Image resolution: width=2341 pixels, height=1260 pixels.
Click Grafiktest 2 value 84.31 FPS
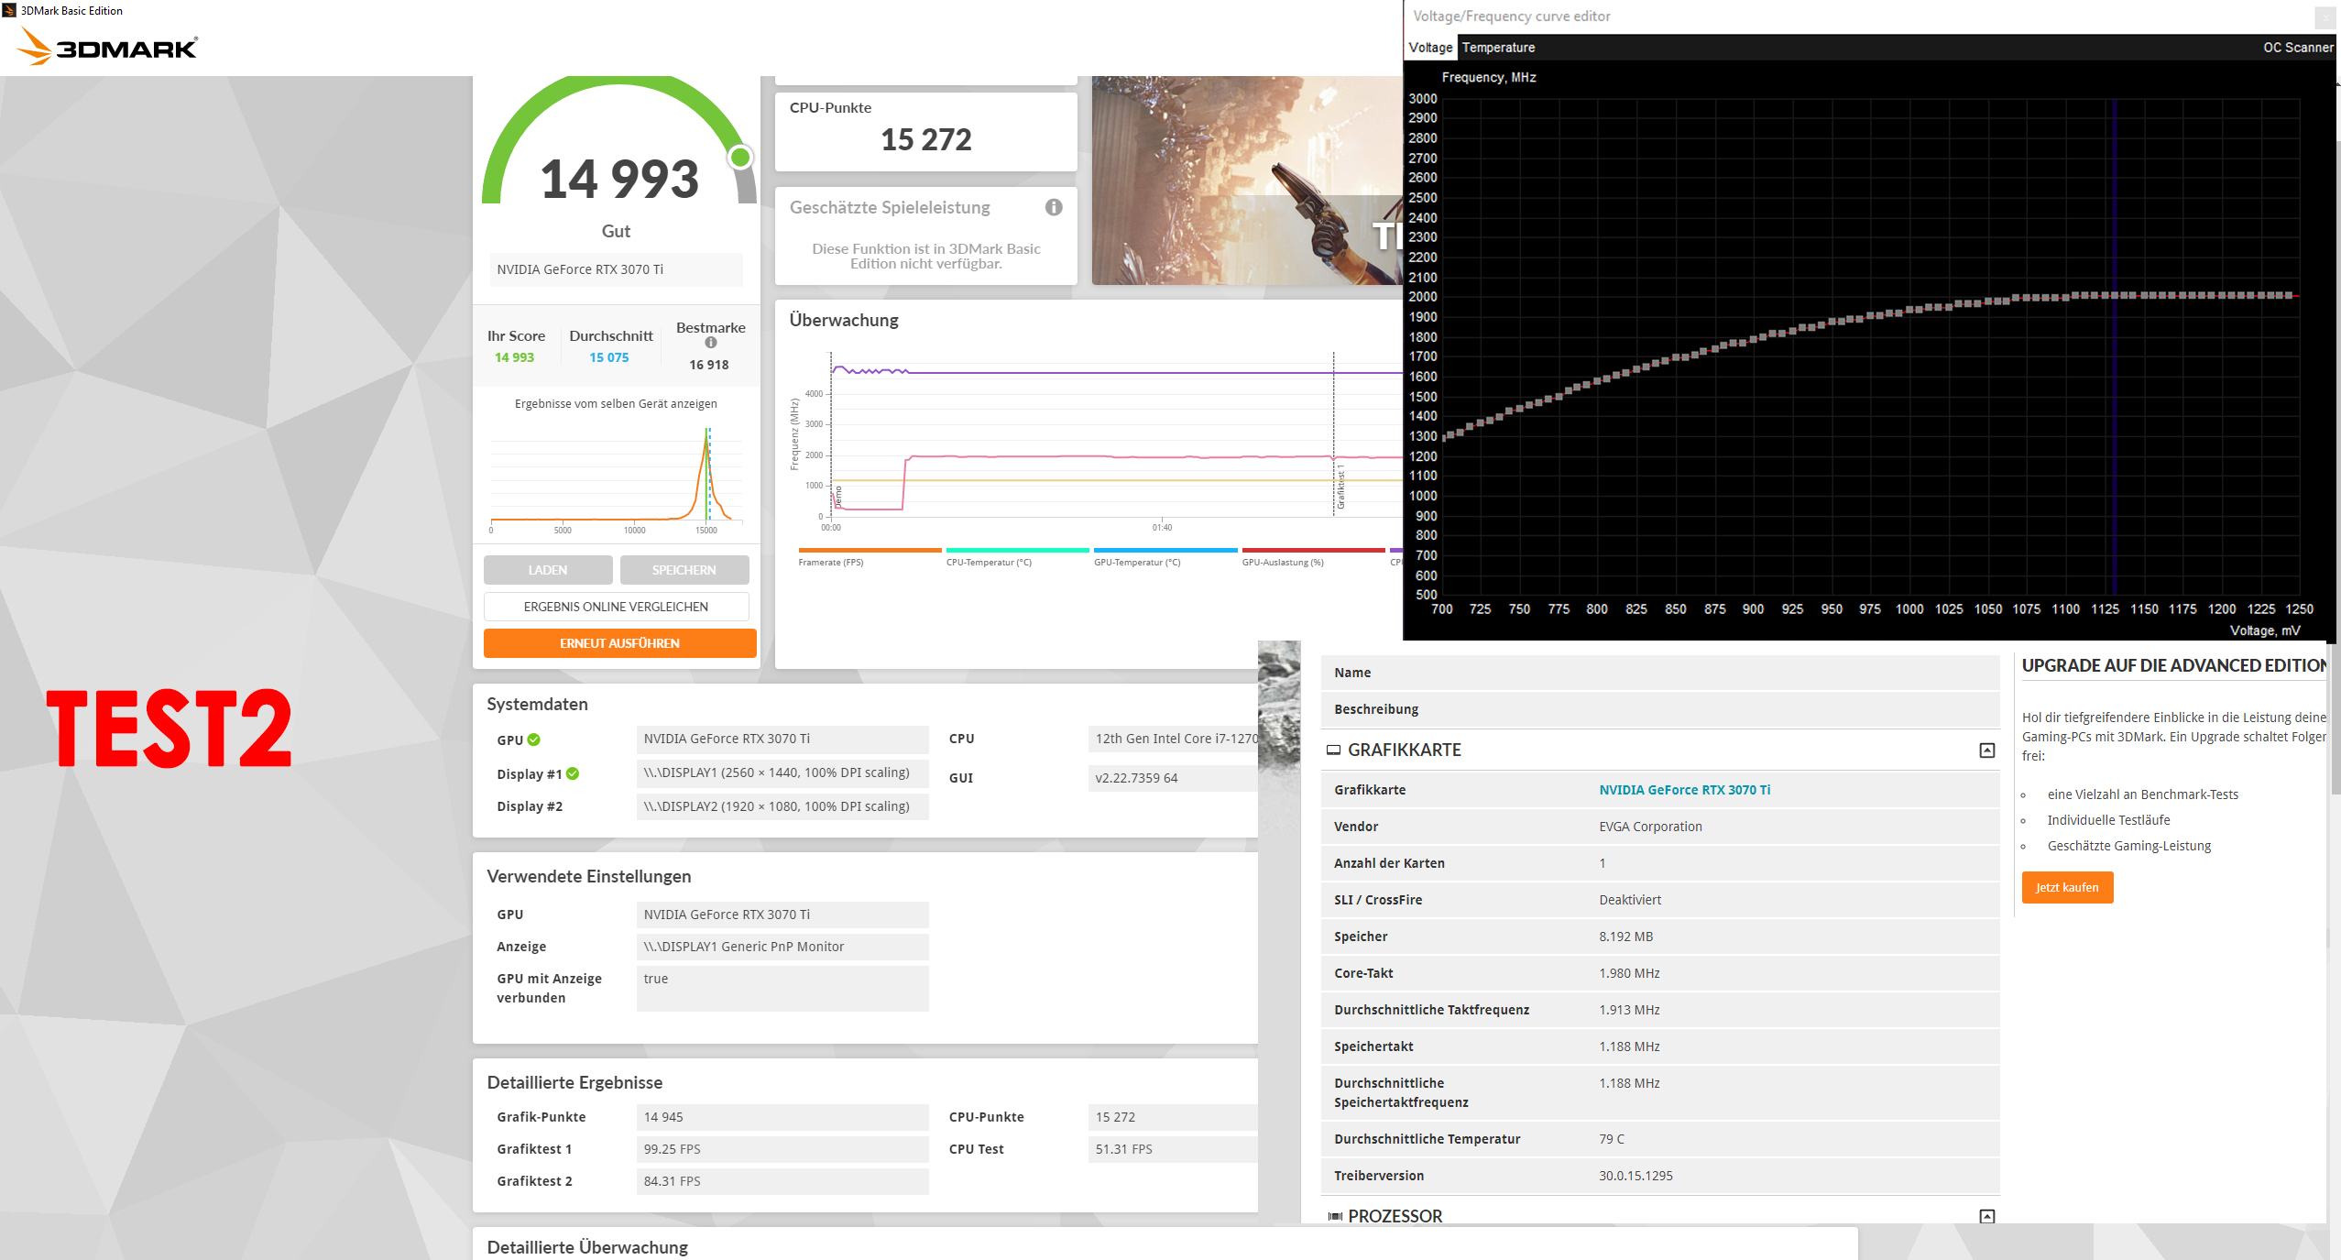(782, 1181)
